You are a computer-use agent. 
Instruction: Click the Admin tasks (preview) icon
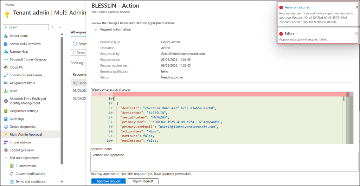(6, 44)
